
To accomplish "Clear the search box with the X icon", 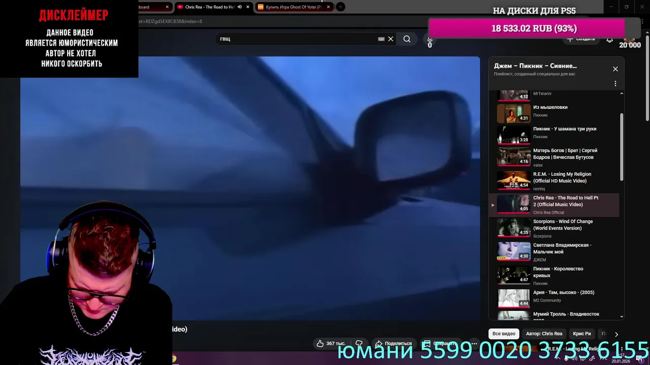I will [391, 39].
